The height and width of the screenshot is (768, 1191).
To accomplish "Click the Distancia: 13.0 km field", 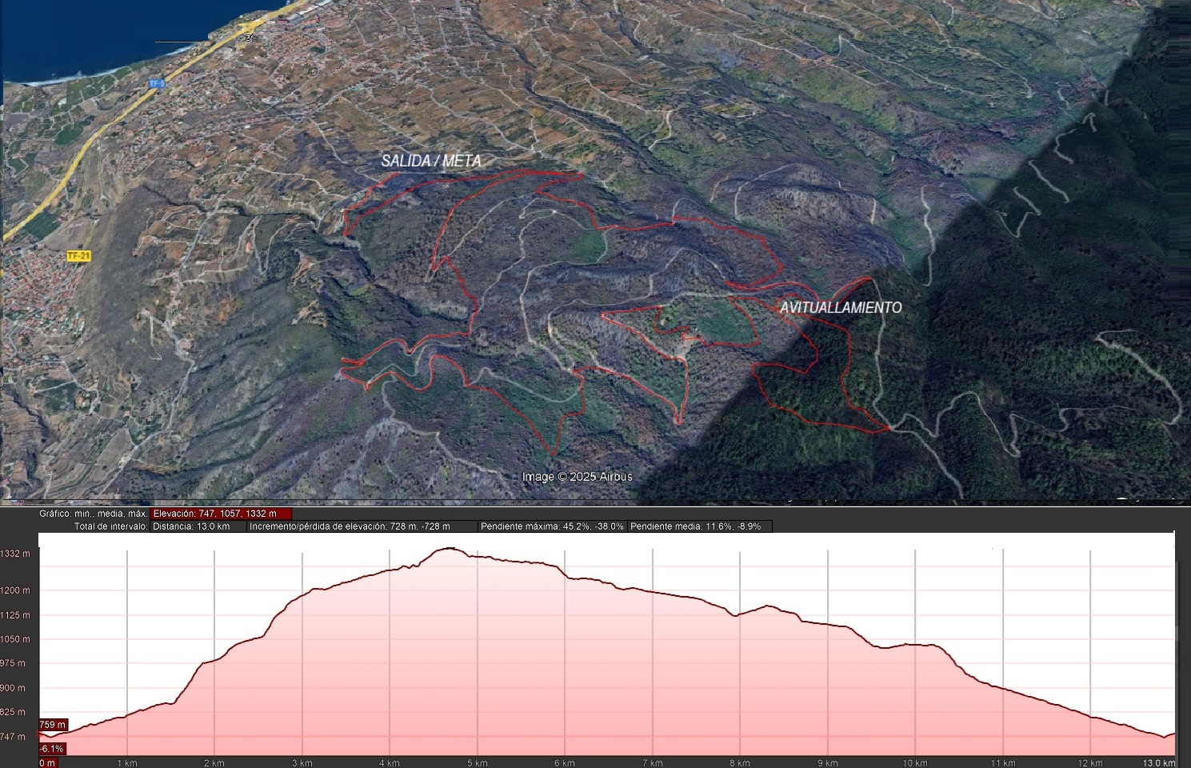I will [192, 526].
